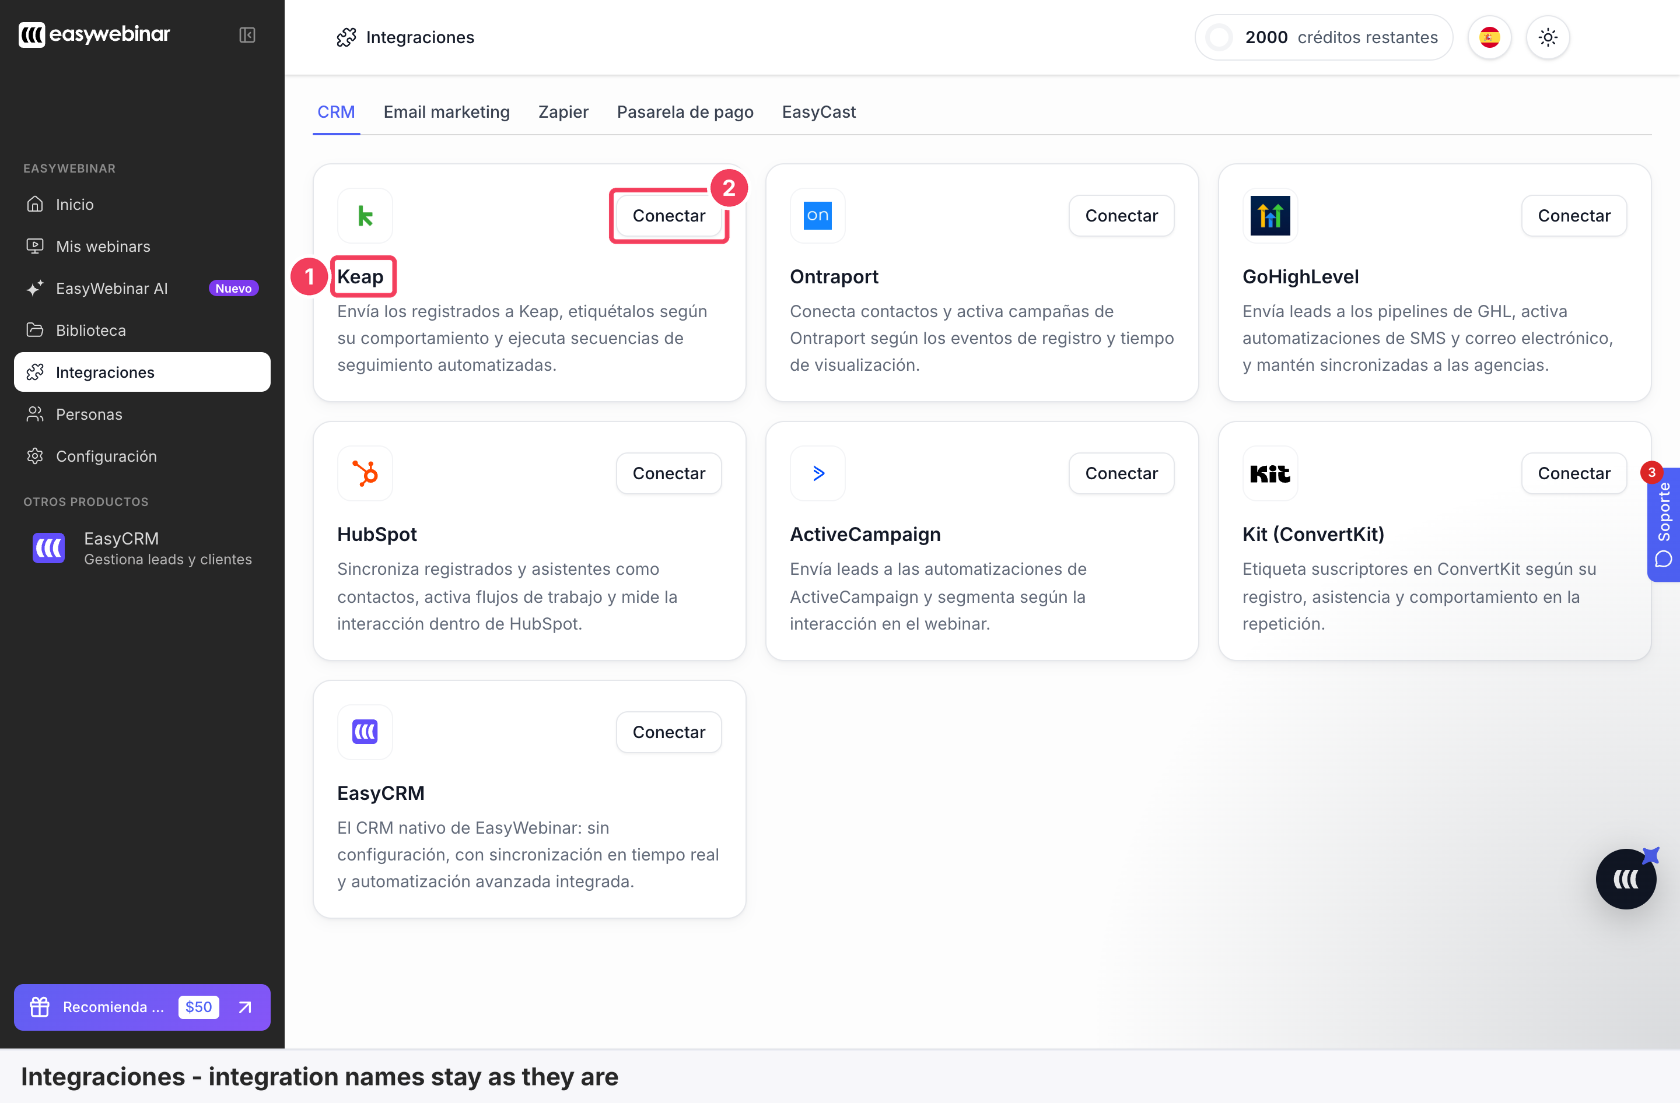Open EasyWebinar AI in the sidebar
1680x1103 pixels.
pos(142,289)
